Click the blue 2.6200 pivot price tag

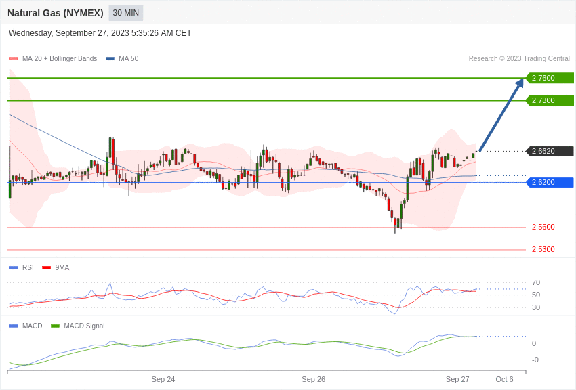[x=550, y=182]
